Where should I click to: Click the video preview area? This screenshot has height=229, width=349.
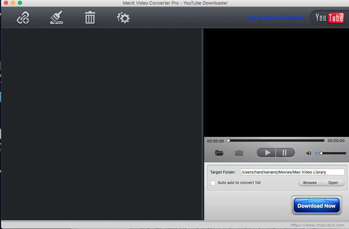pyautogui.click(x=276, y=83)
